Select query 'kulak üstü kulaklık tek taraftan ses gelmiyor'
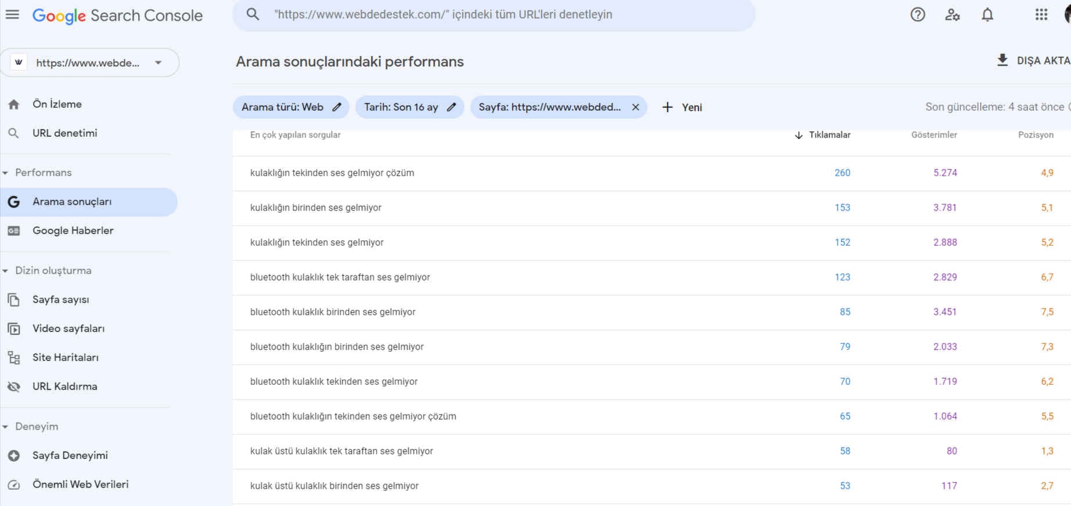Viewport: 1071px width, 506px height. tap(341, 451)
